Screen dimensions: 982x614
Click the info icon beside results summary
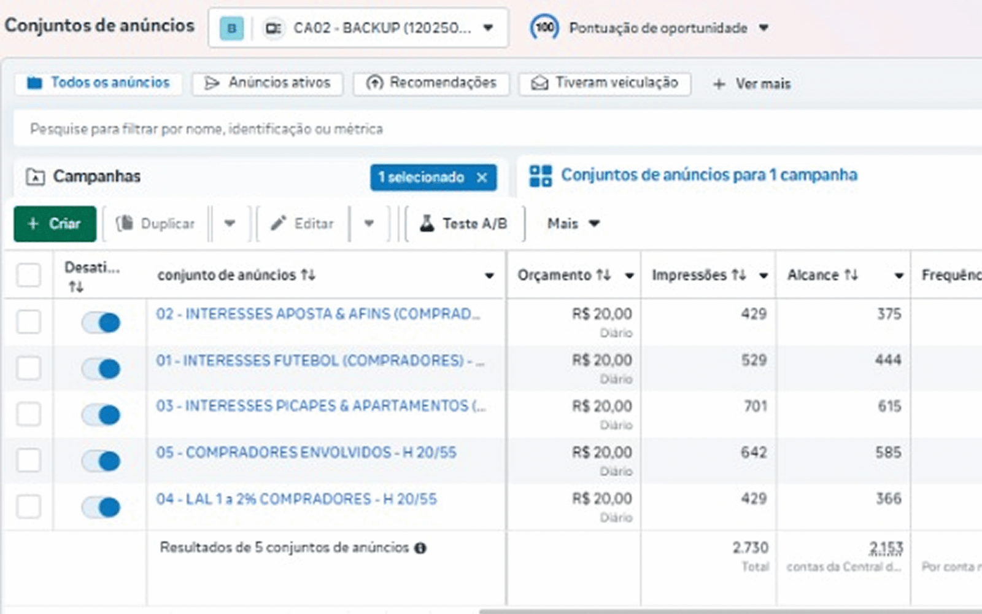pyautogui.click(x=420, y=548)
